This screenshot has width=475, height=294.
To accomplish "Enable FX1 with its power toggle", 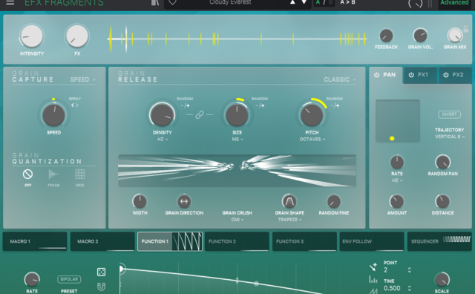I will click(411, 75).
